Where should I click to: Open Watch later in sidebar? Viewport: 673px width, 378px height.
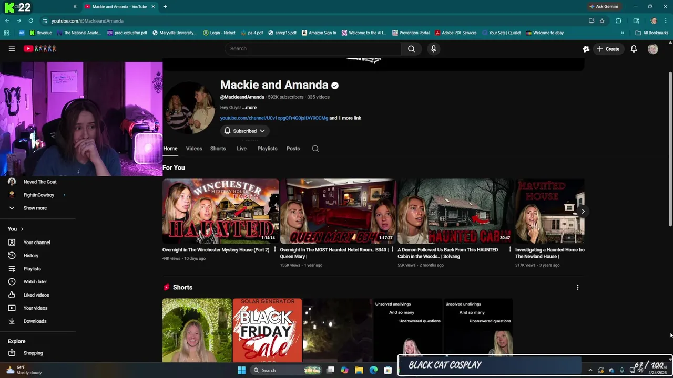point(35,282)
